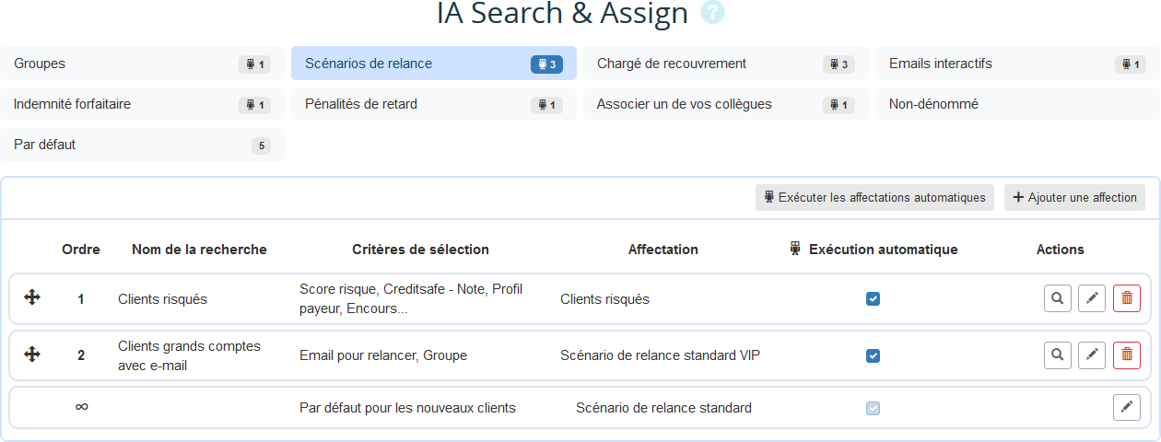Edit the default new clients row
This screenshot has width=1161, height=442.
tap(1127, 407)
